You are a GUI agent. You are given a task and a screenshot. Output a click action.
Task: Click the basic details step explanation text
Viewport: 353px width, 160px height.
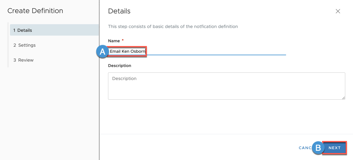173,26
